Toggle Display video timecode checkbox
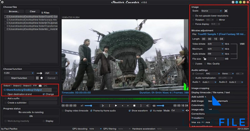 click(63, 111)
